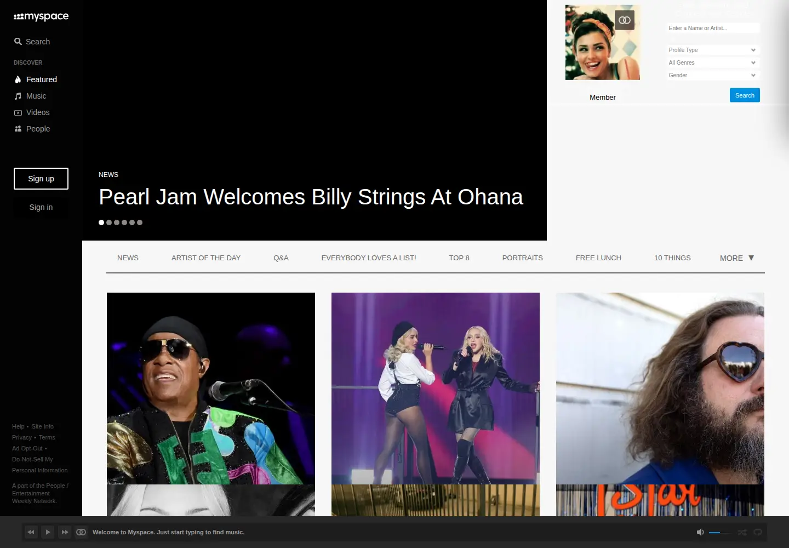Screen dimensions: 789x548
Task: Switch to the Q&A tab
Action: pos(281,258)
